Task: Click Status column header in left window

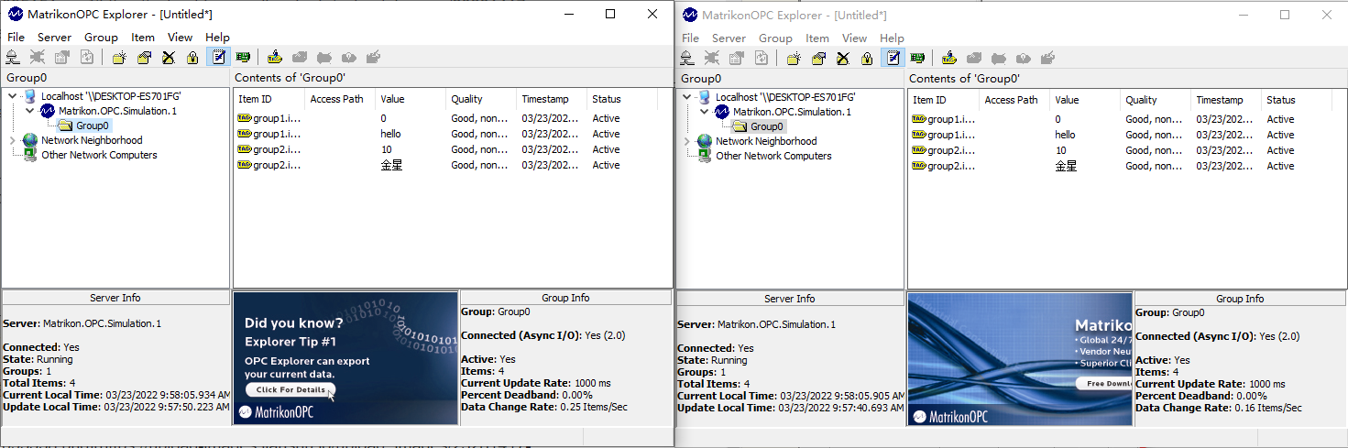Action: (x=623, y=99)
